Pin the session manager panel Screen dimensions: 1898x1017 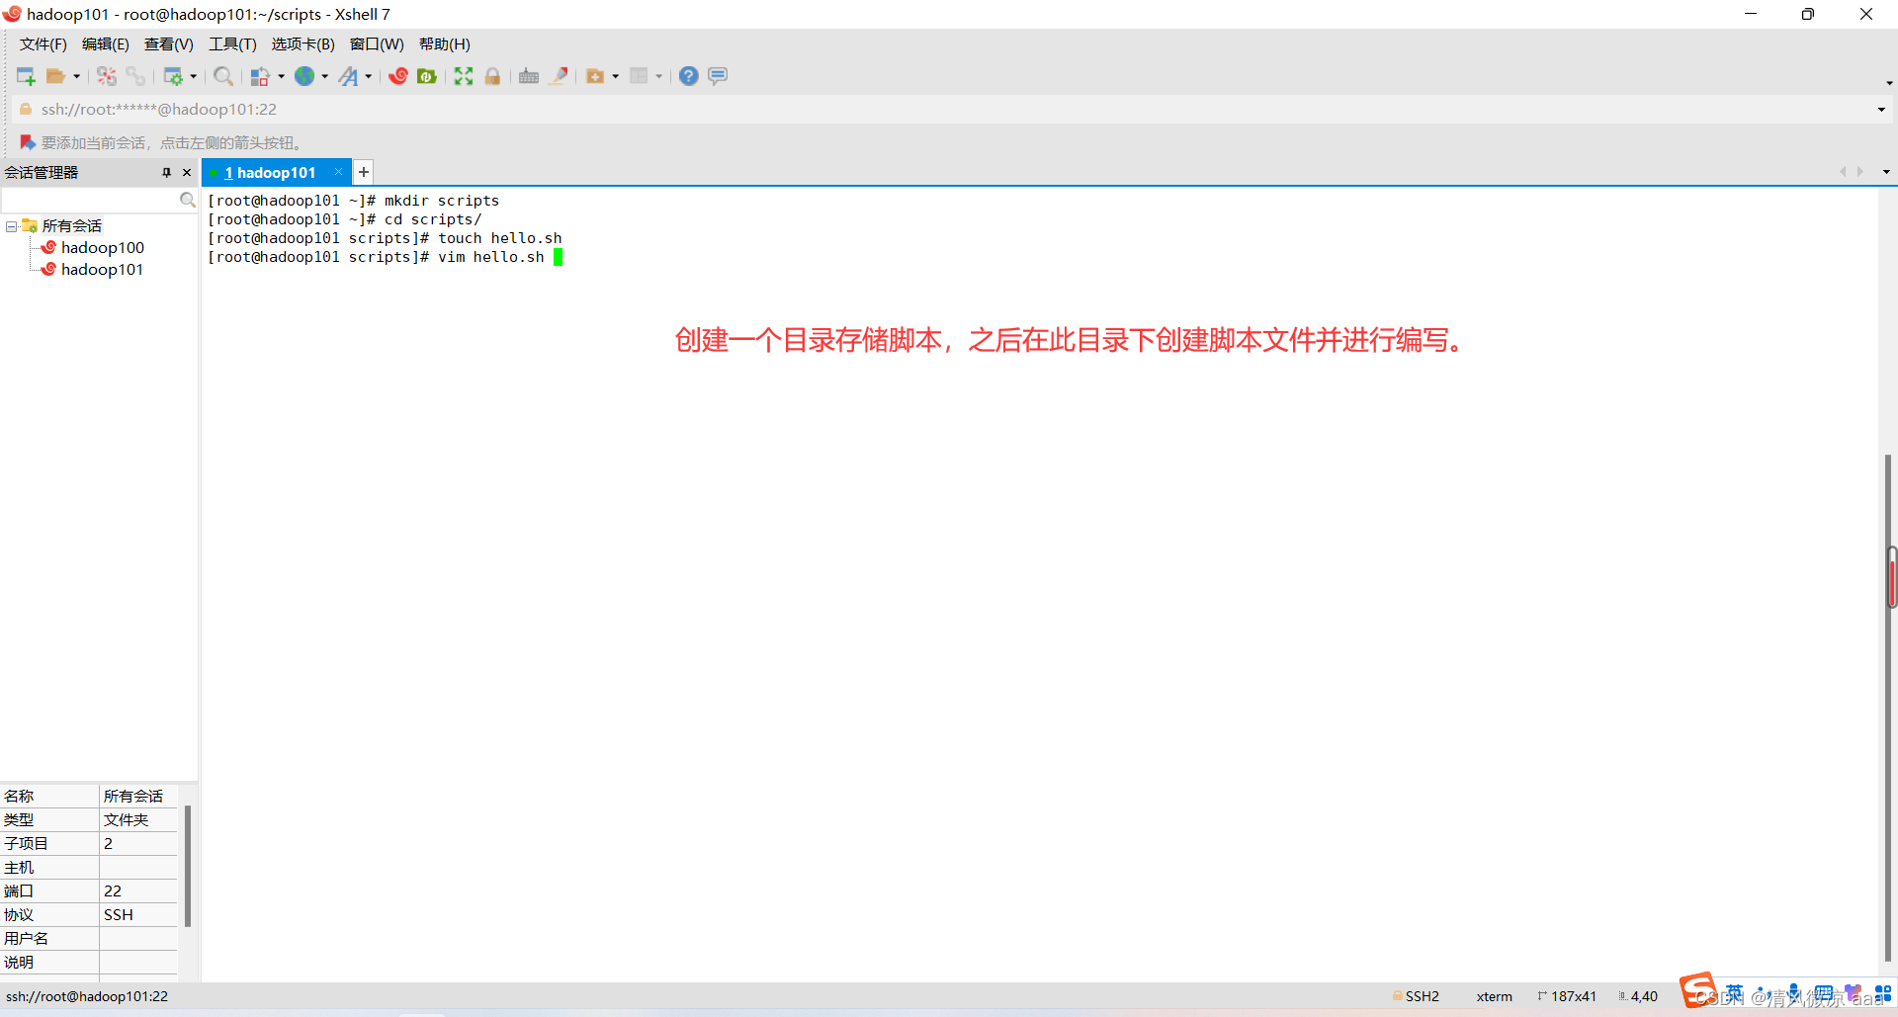click(x=166, y=173)
